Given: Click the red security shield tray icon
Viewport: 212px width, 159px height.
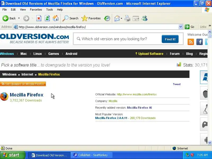Looking at the screenshot, I should click(192, 155).
